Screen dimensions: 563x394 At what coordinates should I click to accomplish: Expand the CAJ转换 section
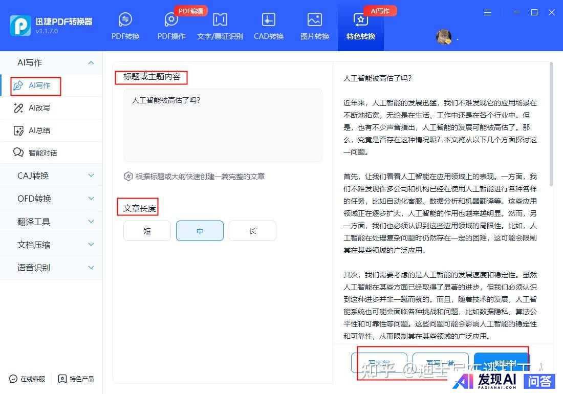pyautogui.click(x=51, y=176)
